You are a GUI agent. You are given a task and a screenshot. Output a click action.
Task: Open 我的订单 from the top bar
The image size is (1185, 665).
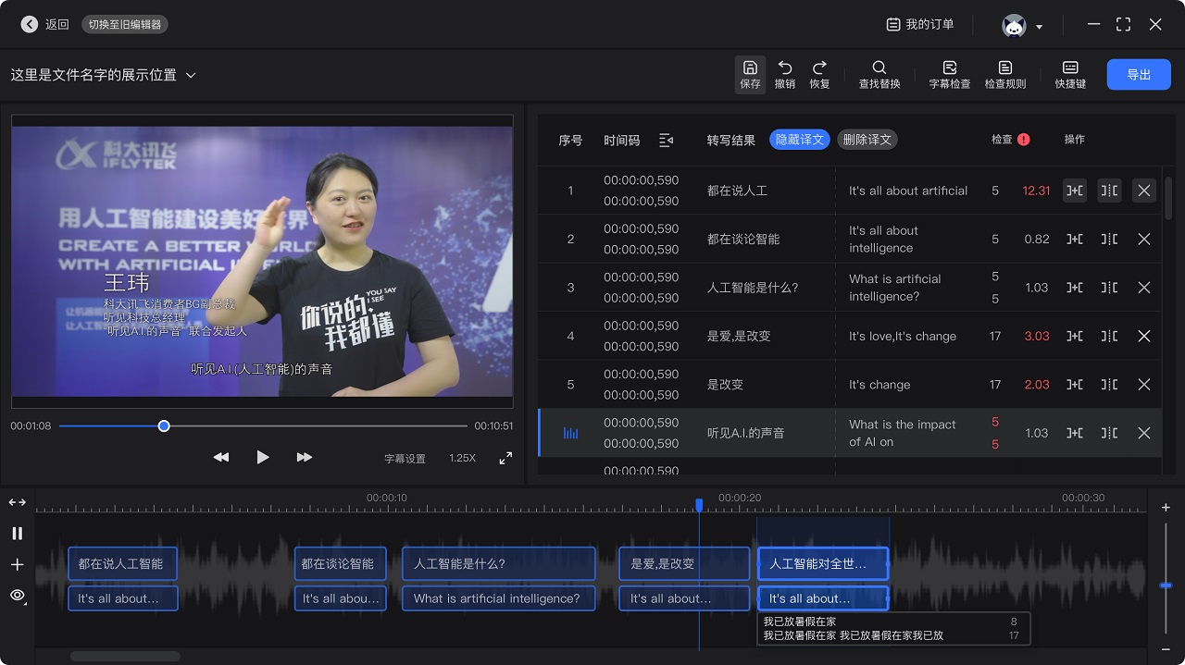click(918, 25)
